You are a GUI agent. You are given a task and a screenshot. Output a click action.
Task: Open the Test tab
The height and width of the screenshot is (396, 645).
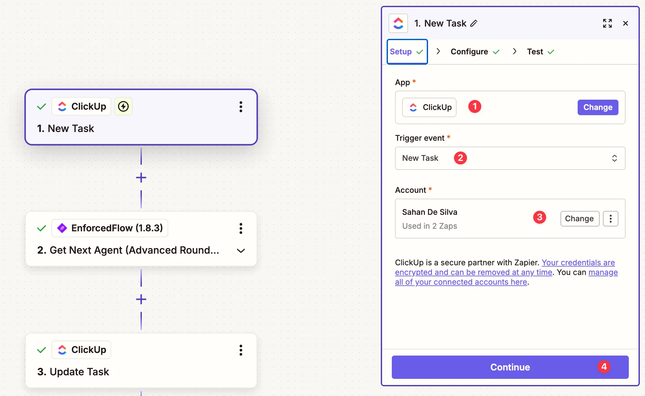point(535,51)
